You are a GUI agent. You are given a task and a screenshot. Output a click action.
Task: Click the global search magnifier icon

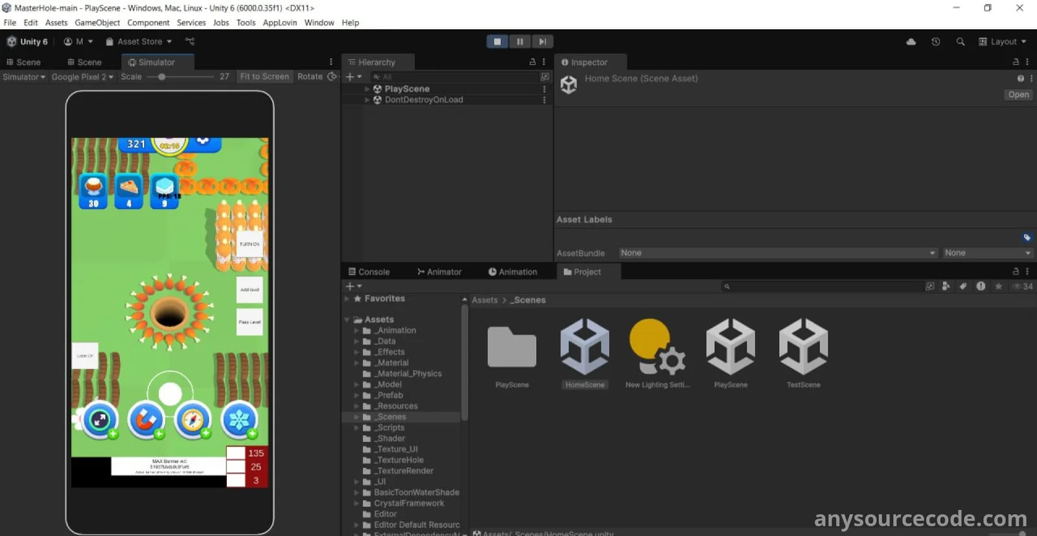pos(961,41)
